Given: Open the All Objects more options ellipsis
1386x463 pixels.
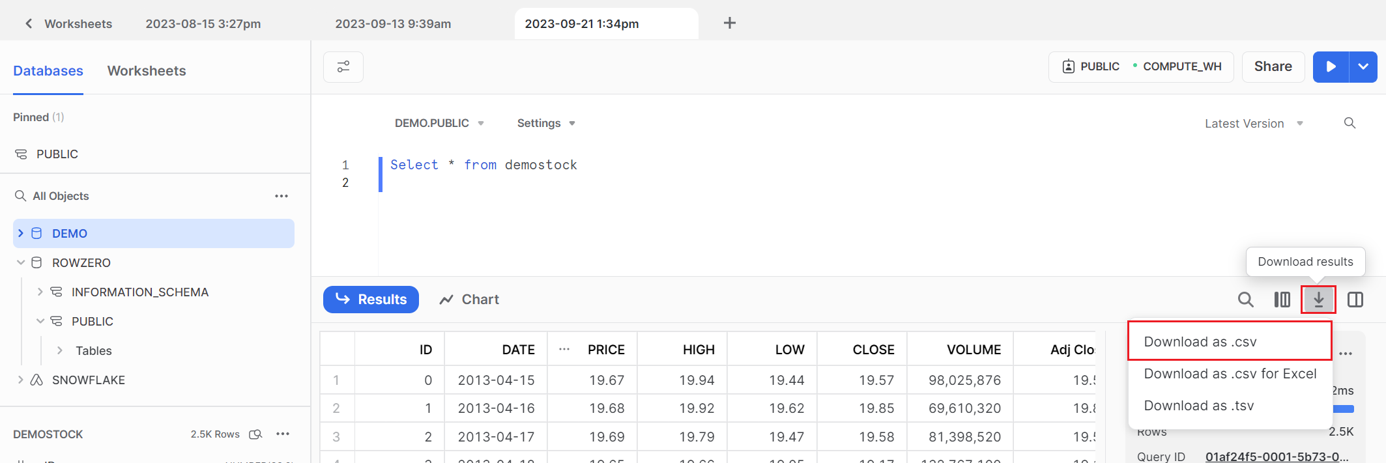Looking at the screenshot, I should pos(282,196).
